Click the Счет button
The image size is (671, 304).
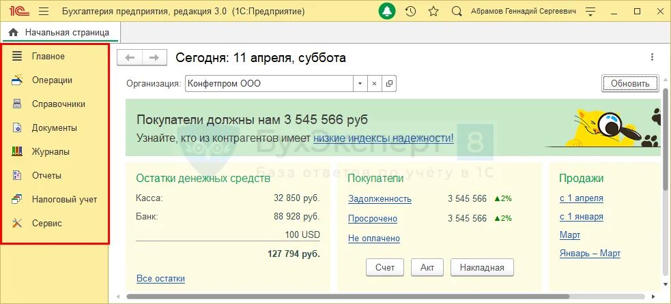coord(385,268)
